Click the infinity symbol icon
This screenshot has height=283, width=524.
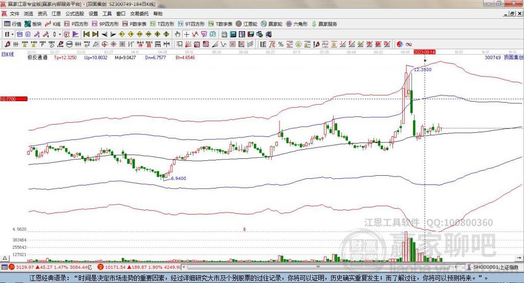409,44
